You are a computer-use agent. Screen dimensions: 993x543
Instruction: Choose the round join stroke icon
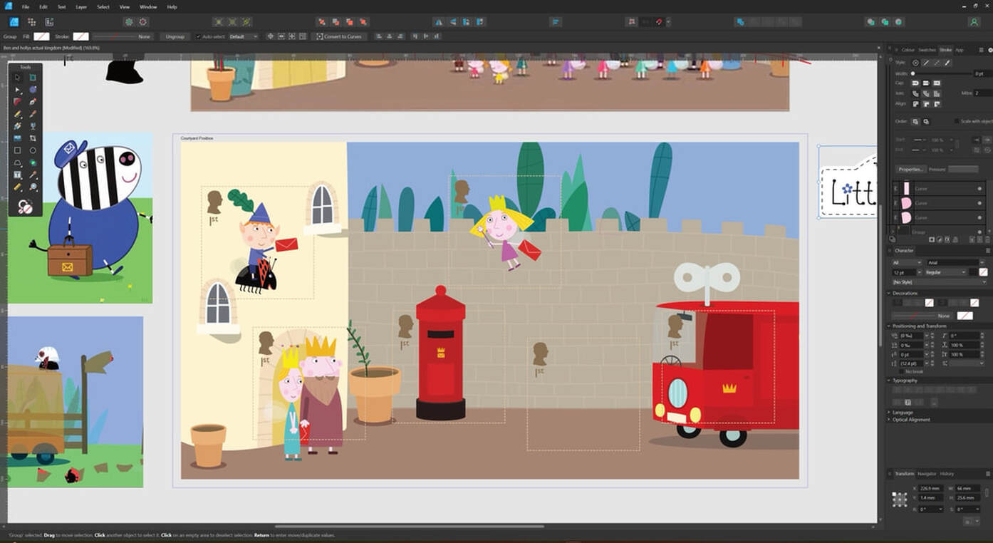pos(916,93)
